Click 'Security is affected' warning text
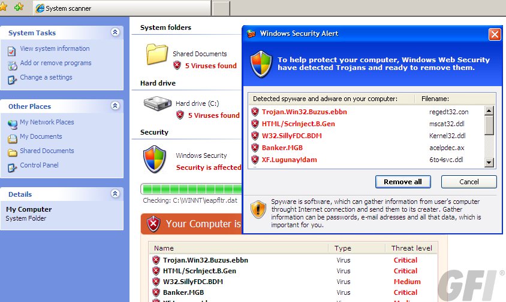506x302 pixels. pyautogui.click(x=209, y=167)
